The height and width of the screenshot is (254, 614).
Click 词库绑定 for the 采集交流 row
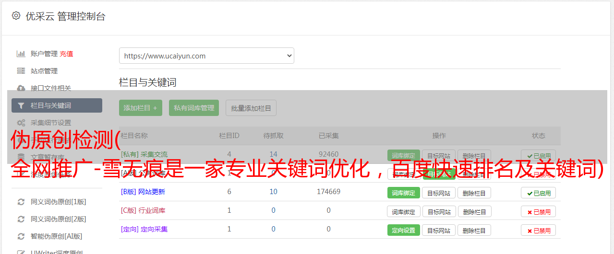(404, 155)
